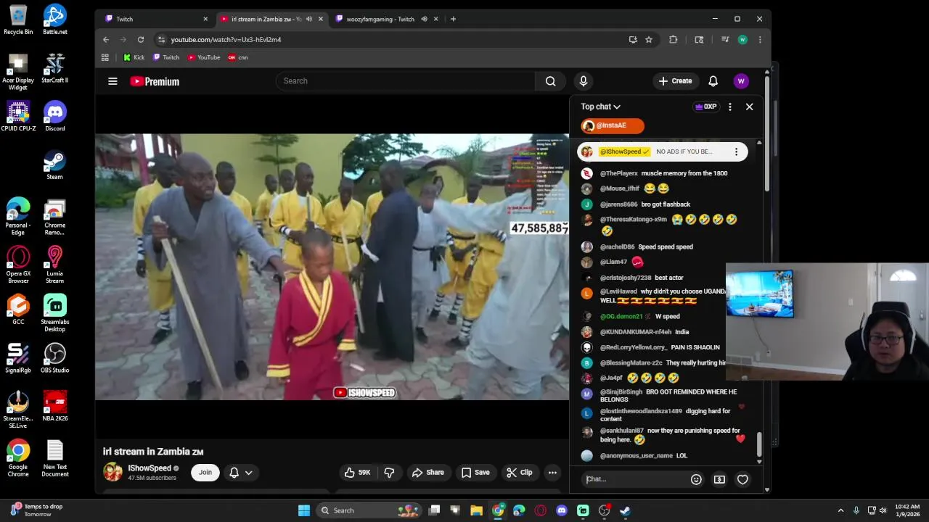Open the Chrome apps grid shortcut
The image size is (929, 522).
coord(105,57)
